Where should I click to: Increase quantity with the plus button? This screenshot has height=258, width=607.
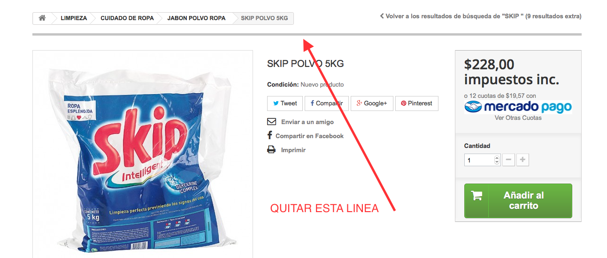[522, 160]
